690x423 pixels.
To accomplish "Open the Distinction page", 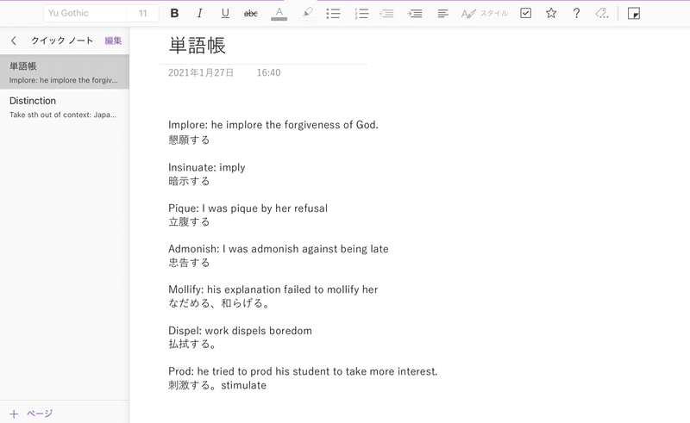I will [65, 107].
